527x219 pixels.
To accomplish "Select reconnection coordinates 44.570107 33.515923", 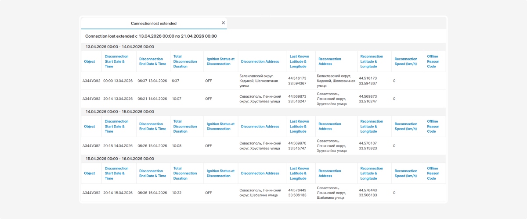I will [368, 146].
